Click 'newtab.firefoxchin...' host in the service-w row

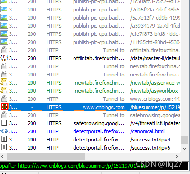pos(100,83)
